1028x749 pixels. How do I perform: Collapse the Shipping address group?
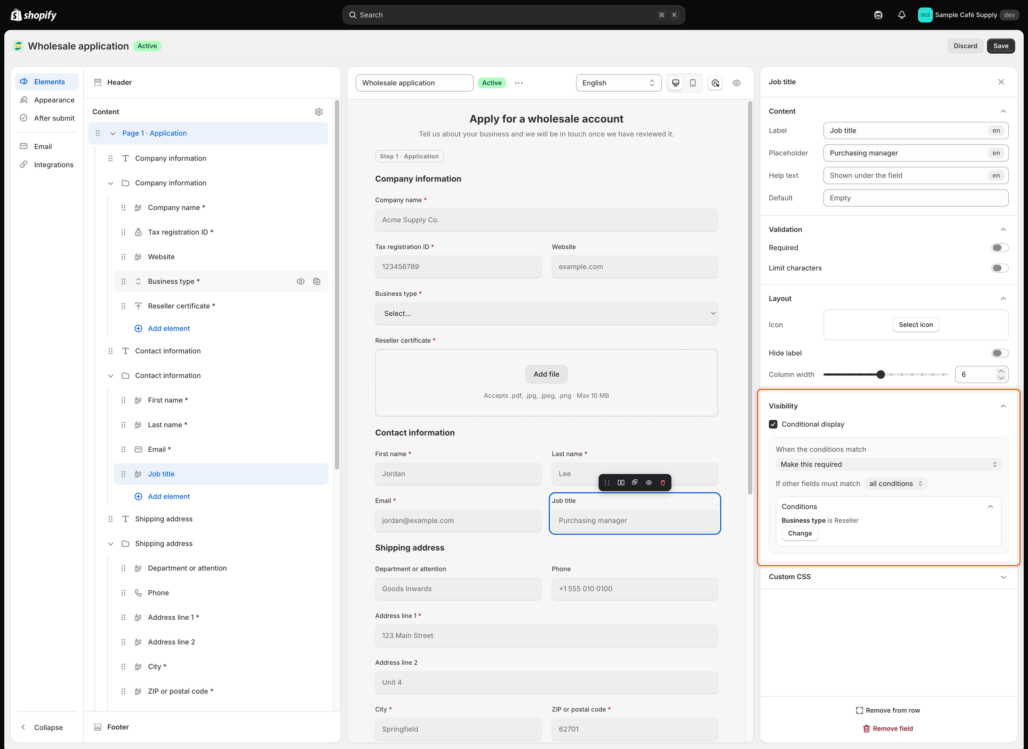coord(111,544)
